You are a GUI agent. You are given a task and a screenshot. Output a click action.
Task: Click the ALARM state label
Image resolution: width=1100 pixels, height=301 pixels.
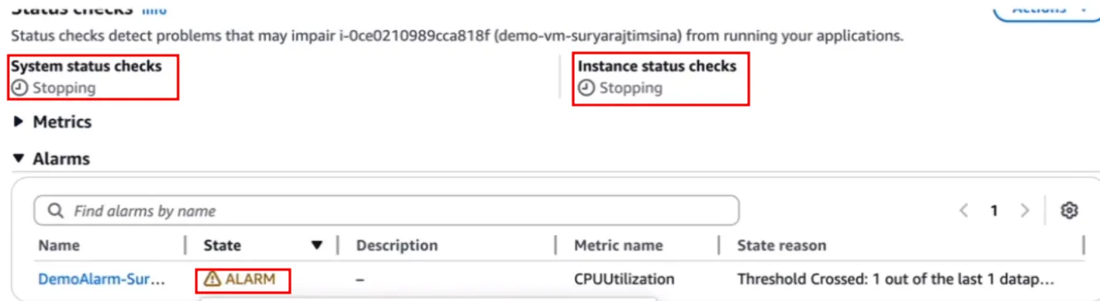coord(250,279)
